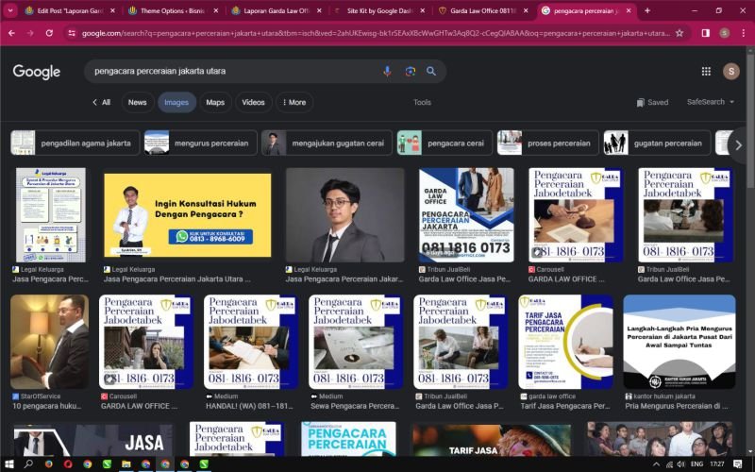
Task: Open Chrome three-dot menu
Action: [x=744, y=33]
